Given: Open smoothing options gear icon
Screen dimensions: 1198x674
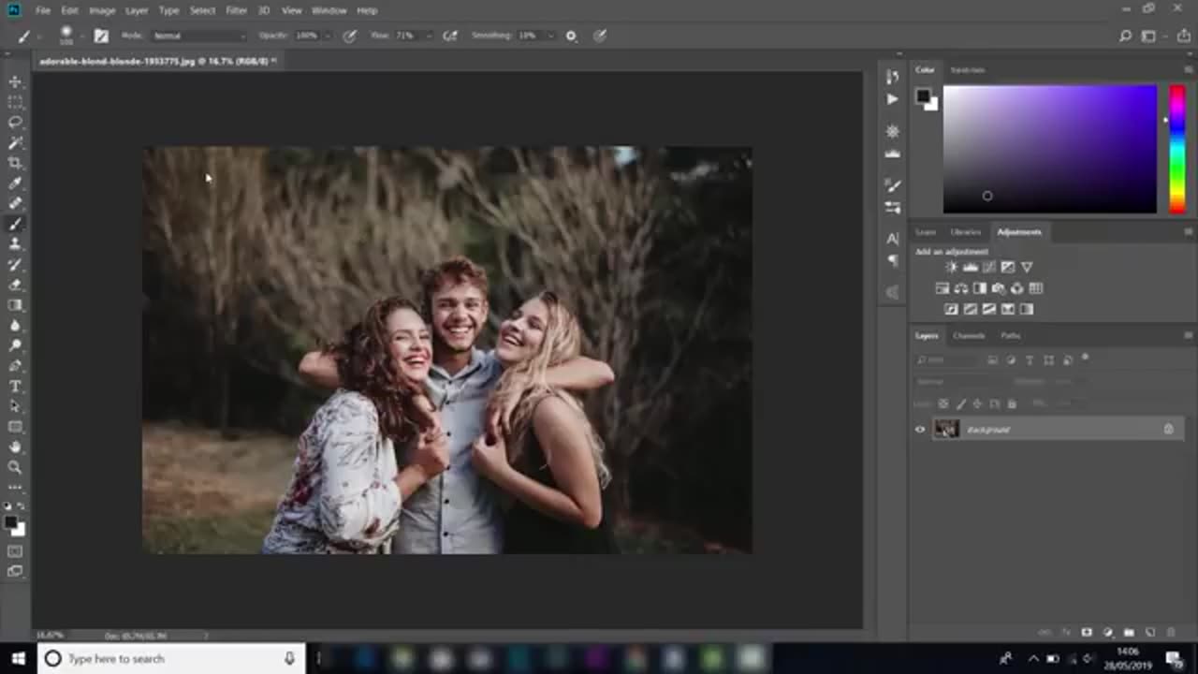Looking at the screenshot, I should 571,36.
